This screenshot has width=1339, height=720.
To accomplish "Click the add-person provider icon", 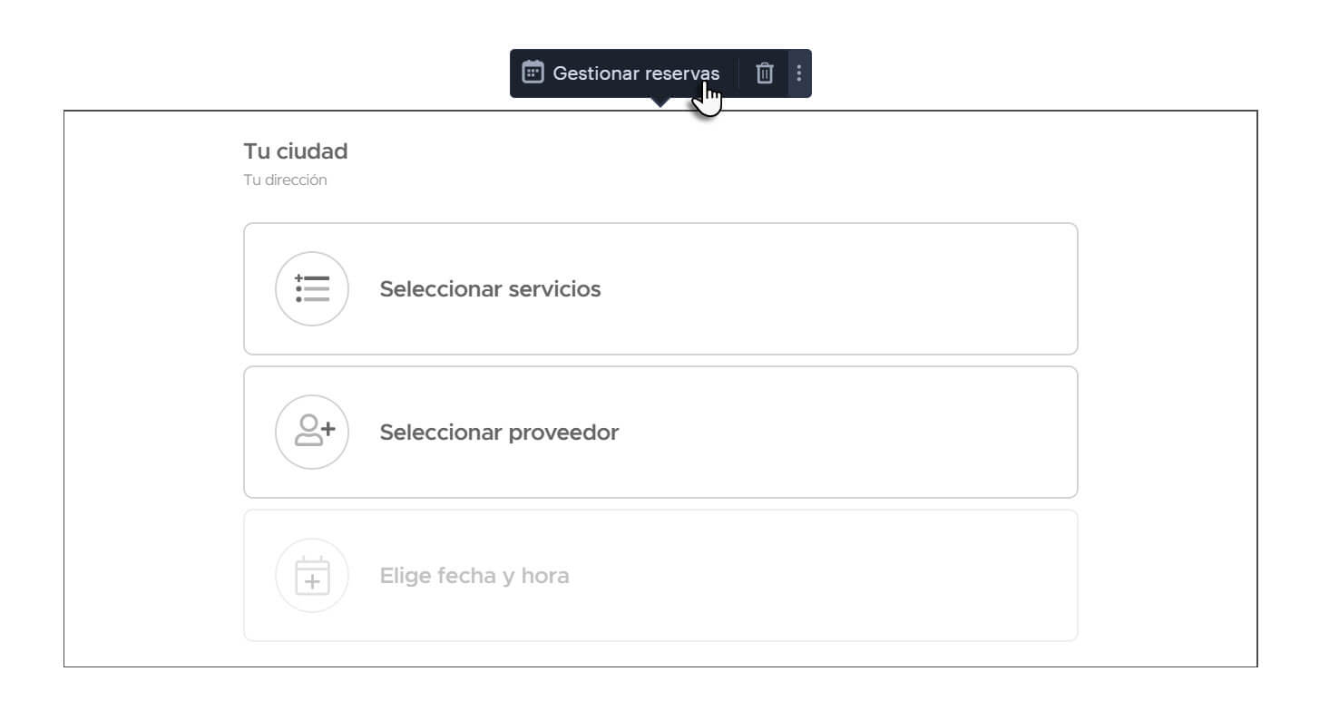I will (312, 432).
